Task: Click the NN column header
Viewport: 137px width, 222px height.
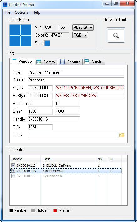Action: (x=102, y=159)
